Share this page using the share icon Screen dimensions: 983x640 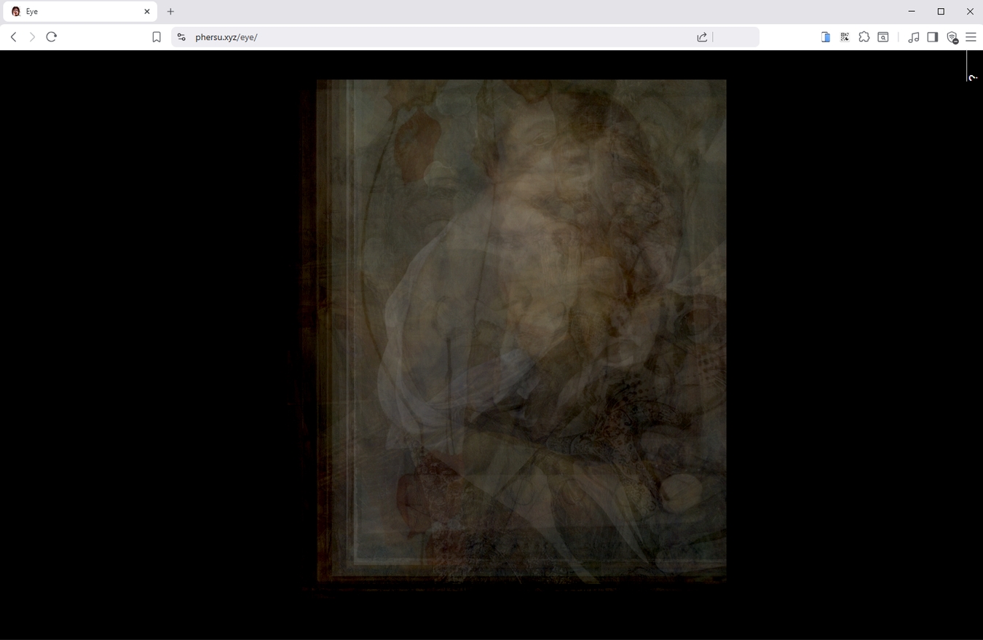tap(702, 37)
